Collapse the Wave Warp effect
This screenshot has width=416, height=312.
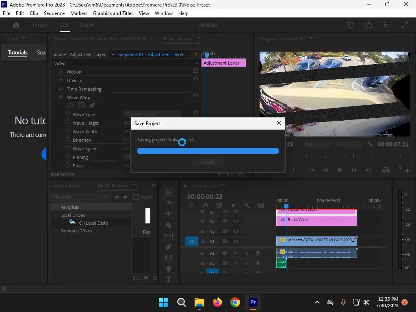[54, 97]
